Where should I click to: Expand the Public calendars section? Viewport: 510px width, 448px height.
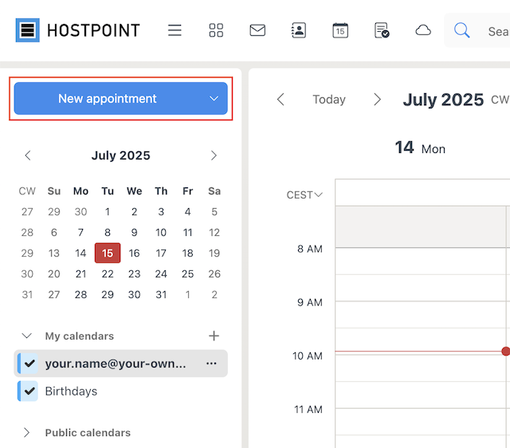tap(26, 433)
